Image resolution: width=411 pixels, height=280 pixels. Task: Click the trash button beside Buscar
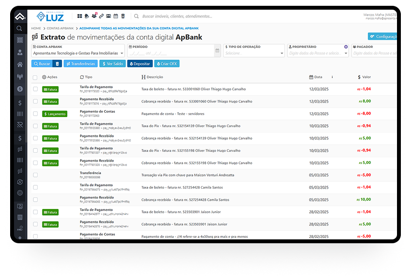pyautogui.click(x=57, y=64)
